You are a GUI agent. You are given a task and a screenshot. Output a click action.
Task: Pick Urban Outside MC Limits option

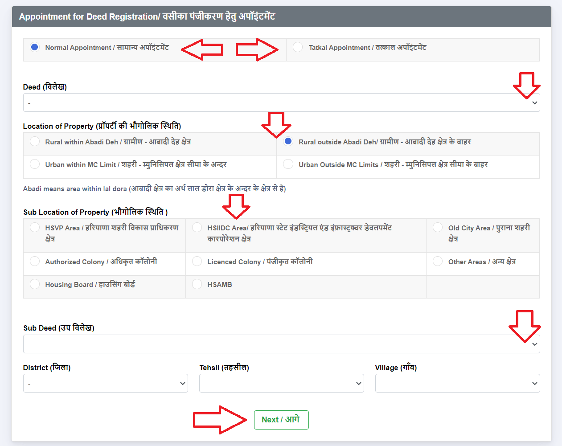(x=288, y=164)
